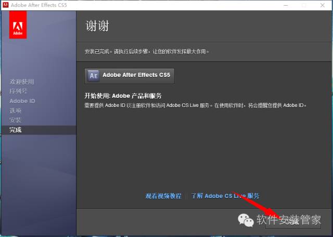333x237 pixels.
Task: Select 安装 step in sidebar
Action: (x=15, y=120)
